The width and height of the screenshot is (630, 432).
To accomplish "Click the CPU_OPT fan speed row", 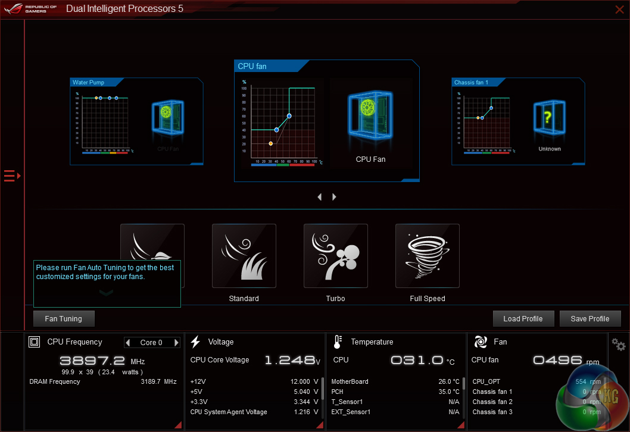I will point(537,381).
